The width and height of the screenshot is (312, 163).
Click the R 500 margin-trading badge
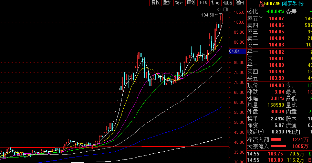pos(261,3)
